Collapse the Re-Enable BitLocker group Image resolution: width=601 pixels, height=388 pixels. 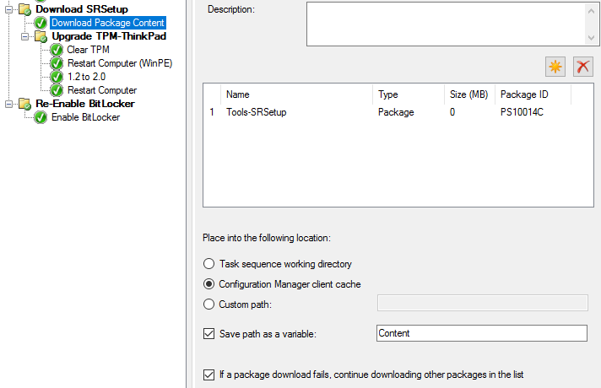(x=9, y=104)
